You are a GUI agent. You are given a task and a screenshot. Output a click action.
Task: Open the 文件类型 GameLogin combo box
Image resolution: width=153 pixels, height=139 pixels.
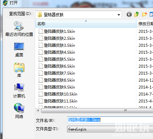[110, 129]
